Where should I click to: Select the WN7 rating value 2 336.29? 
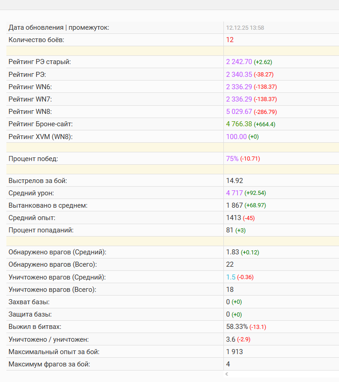point(239,99)
